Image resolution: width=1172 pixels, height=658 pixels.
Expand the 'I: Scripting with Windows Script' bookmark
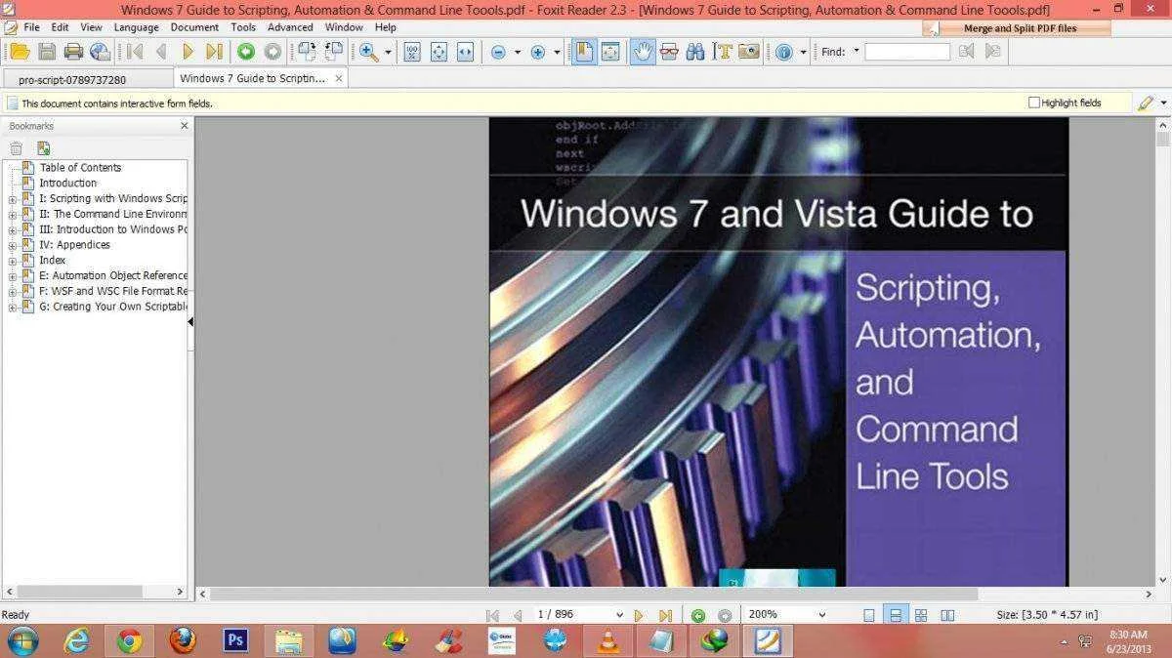pos(13,199)
